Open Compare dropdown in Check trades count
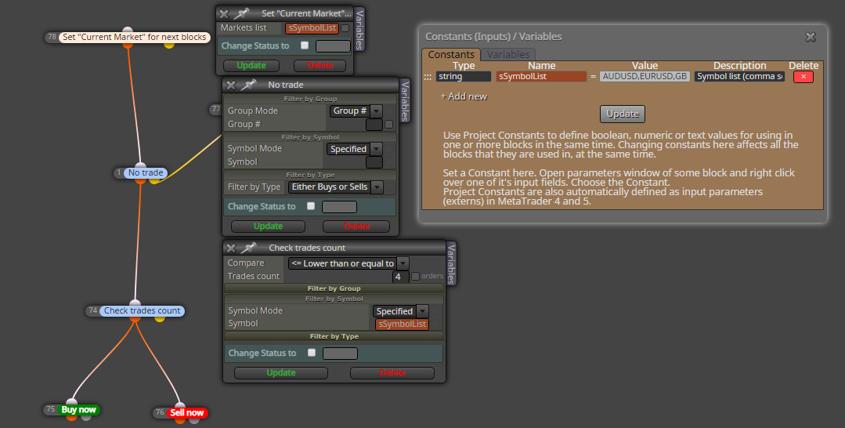Screen dimensions: 845x428 point(348,263)
